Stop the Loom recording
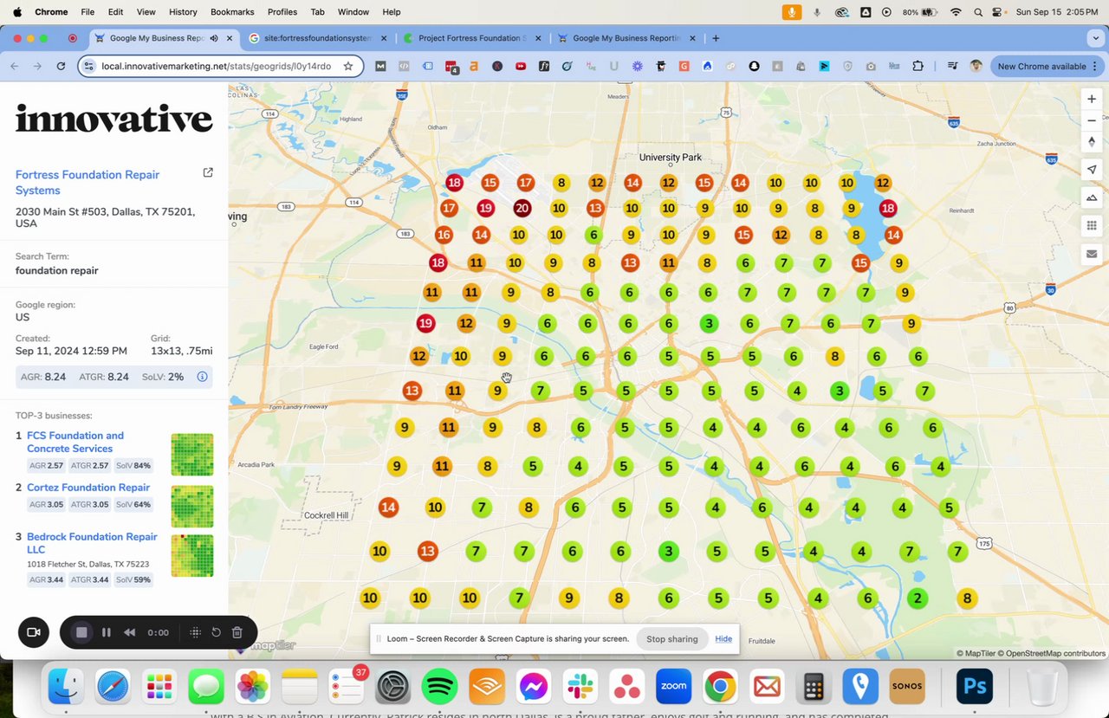This screenshot has height=718, width=1109. [x=81, y=632]
